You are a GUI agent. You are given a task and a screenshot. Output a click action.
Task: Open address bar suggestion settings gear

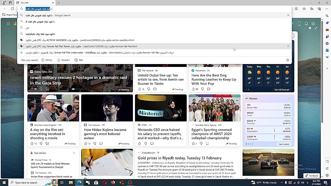[288, 60]
